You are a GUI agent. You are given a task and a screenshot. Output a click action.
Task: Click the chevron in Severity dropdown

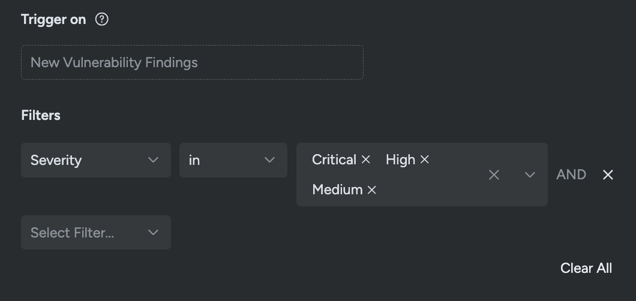click(x=153, y=160)
